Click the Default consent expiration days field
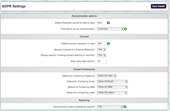170x111 pixels. pos(102,44)
